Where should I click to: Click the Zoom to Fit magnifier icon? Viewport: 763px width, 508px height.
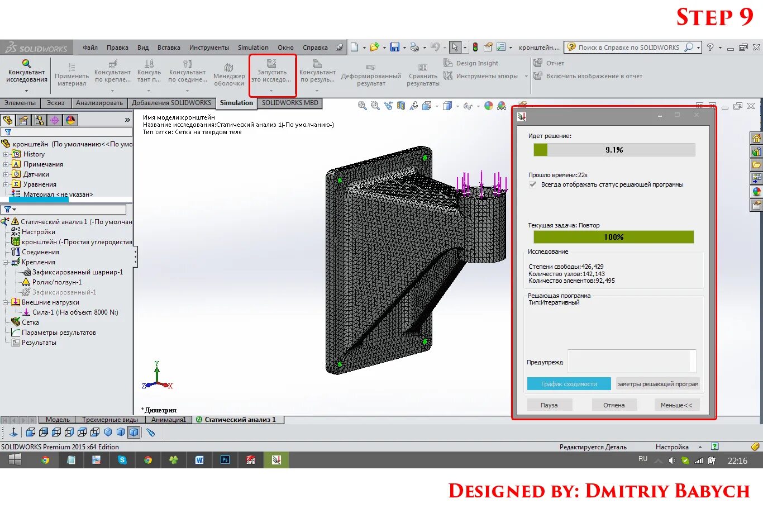pos(362,106)
